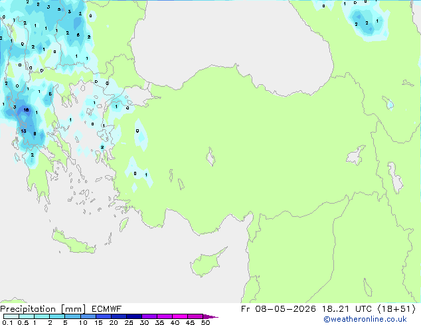Viewport: 421px width, 325px height.
Task: Click the island of Crete on the map
Action: pyautogui.click(x=73, y=241)
